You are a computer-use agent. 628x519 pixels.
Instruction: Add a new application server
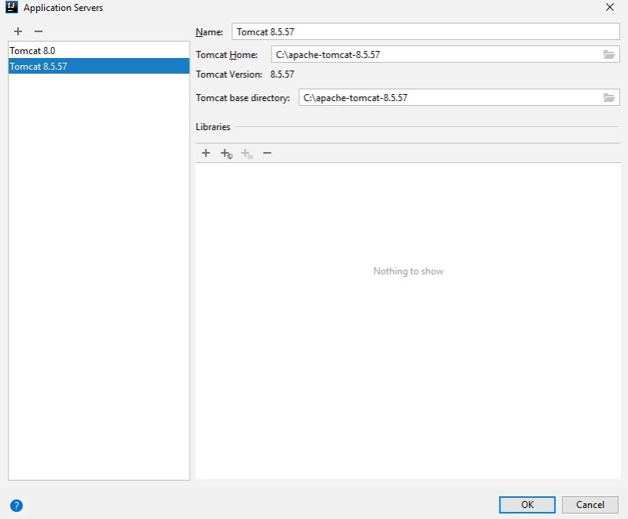coord(18,31)
